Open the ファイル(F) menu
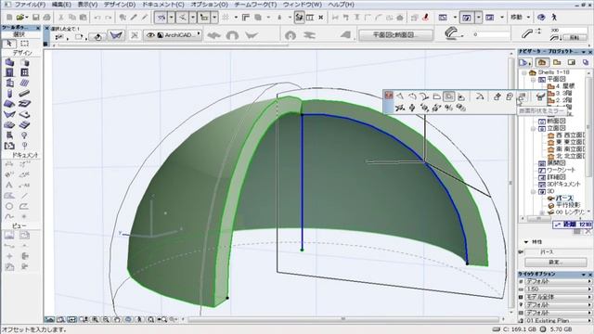This screenshot has height=334, width=594. tap(31, 5)
